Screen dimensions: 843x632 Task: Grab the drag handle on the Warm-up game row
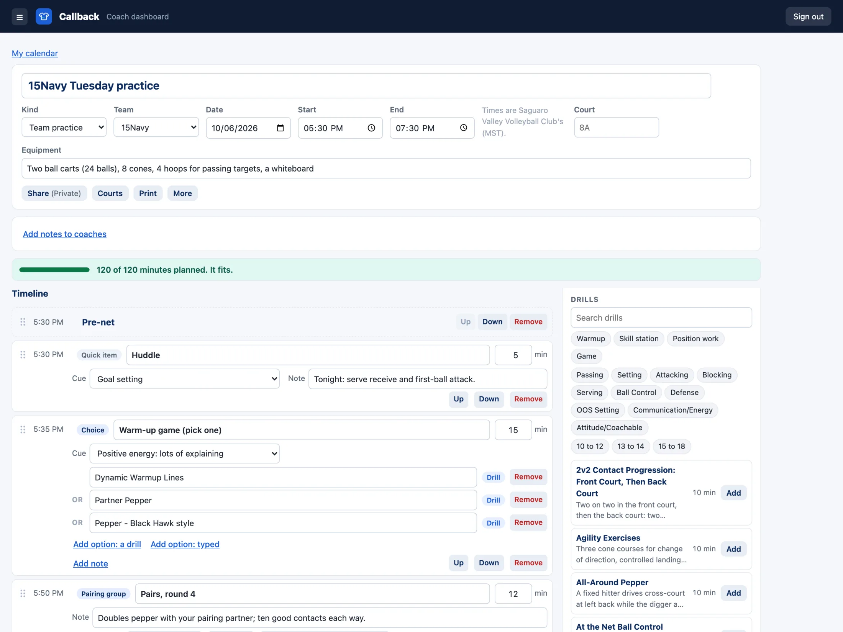[23, 430]
